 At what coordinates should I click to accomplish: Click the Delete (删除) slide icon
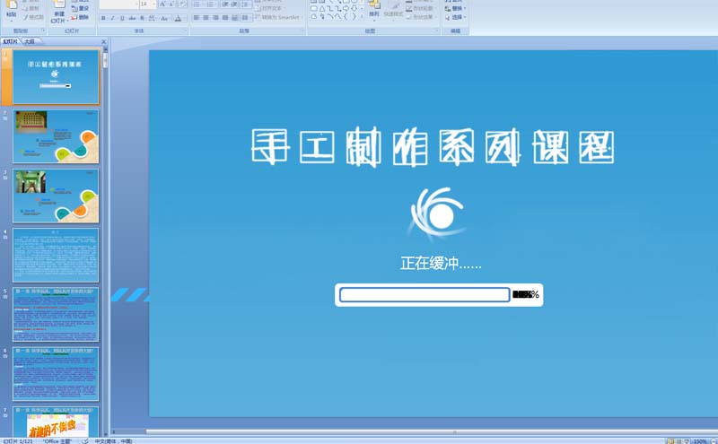point(80,17)
